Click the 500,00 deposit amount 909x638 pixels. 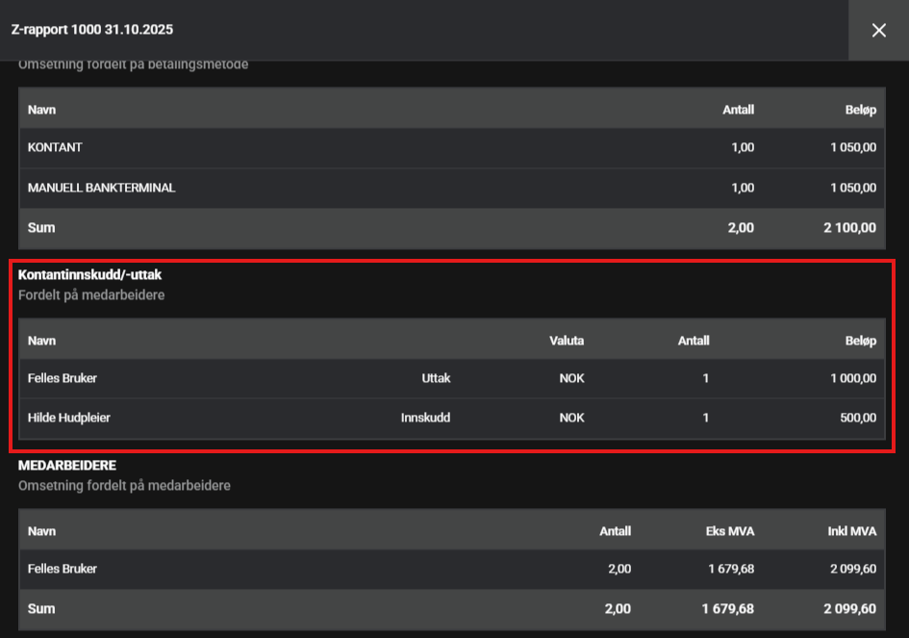[857, 418]
